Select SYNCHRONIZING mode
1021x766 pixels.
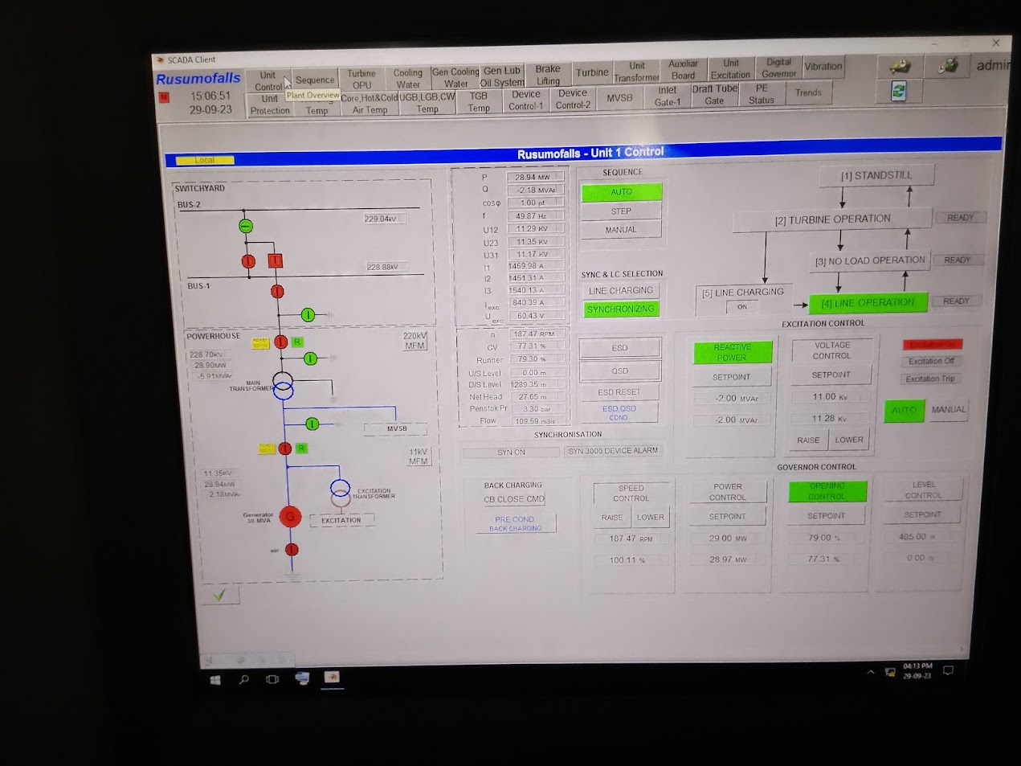click(621, 309)
